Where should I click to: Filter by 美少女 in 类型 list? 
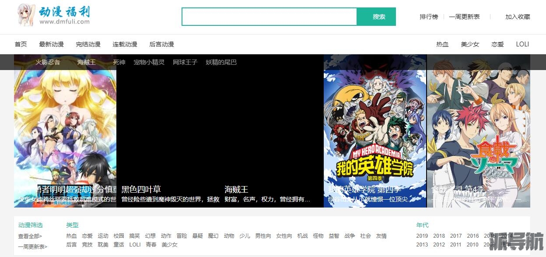click(x=169, y=245)
